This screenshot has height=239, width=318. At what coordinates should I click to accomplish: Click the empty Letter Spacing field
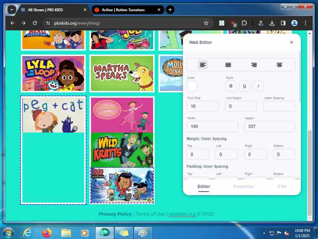tap(279, 106)
